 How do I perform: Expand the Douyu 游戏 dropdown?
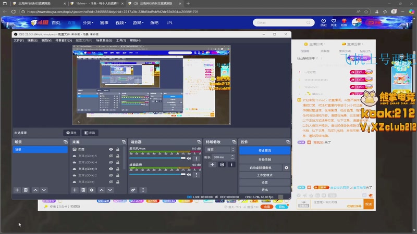tap(138, 23)
